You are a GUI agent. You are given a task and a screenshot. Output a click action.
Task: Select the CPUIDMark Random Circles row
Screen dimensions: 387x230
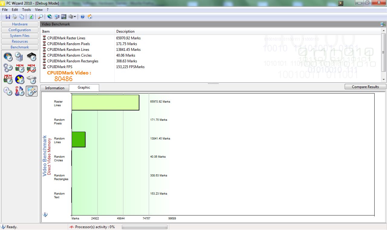(x=210, y=55)
